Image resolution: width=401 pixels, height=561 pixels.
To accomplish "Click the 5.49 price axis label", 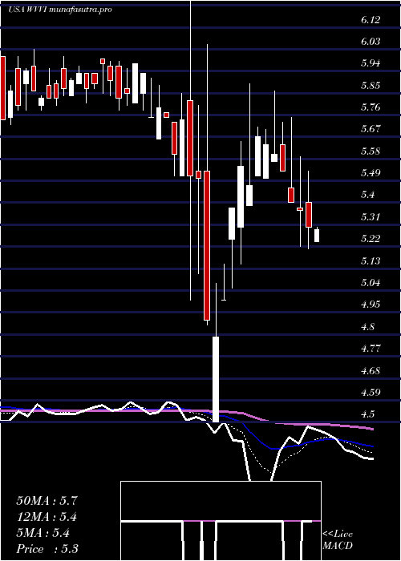I will click(371, 174).
